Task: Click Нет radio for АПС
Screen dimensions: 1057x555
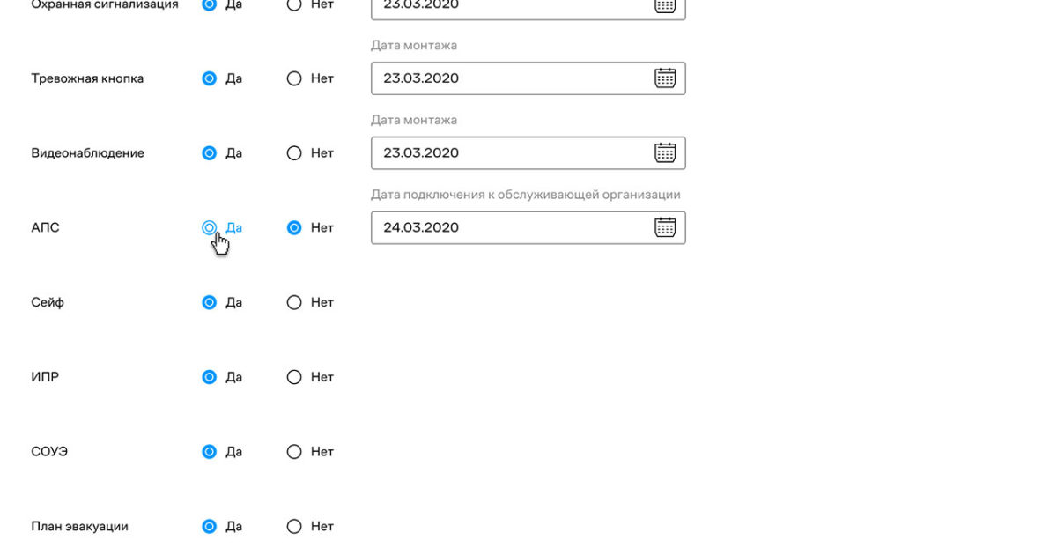Action: (x=294, y=227)
